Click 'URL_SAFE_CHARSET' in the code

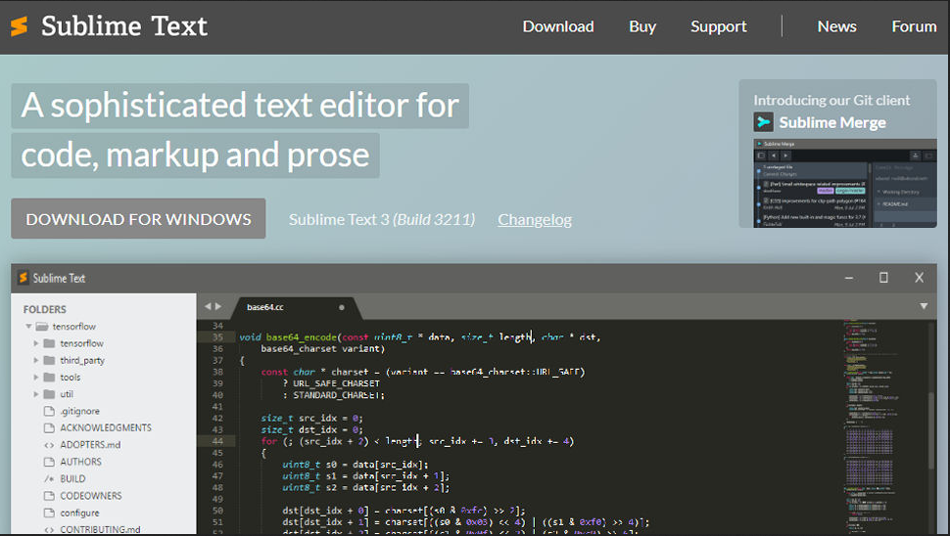(336, 383)
